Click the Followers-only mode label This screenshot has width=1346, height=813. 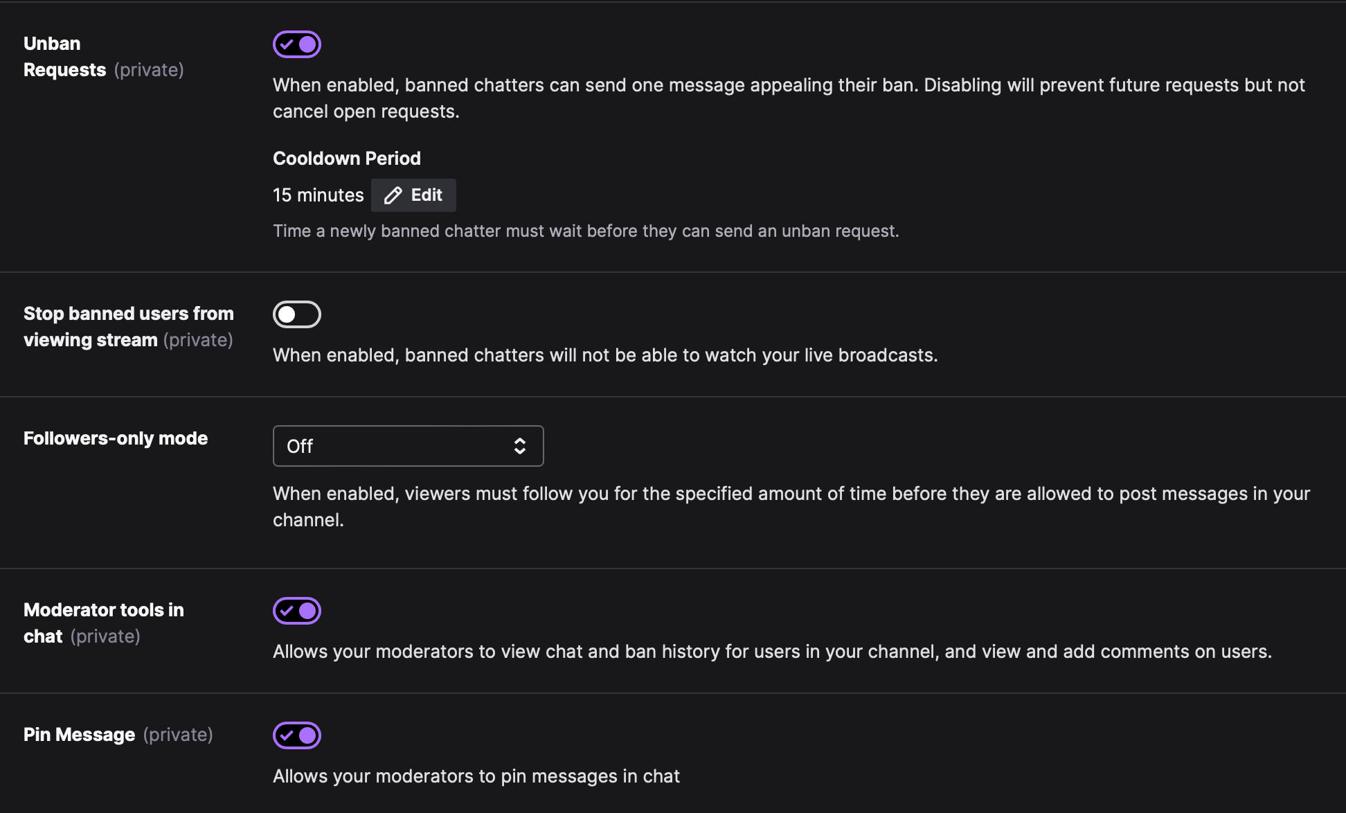[116, 438]
